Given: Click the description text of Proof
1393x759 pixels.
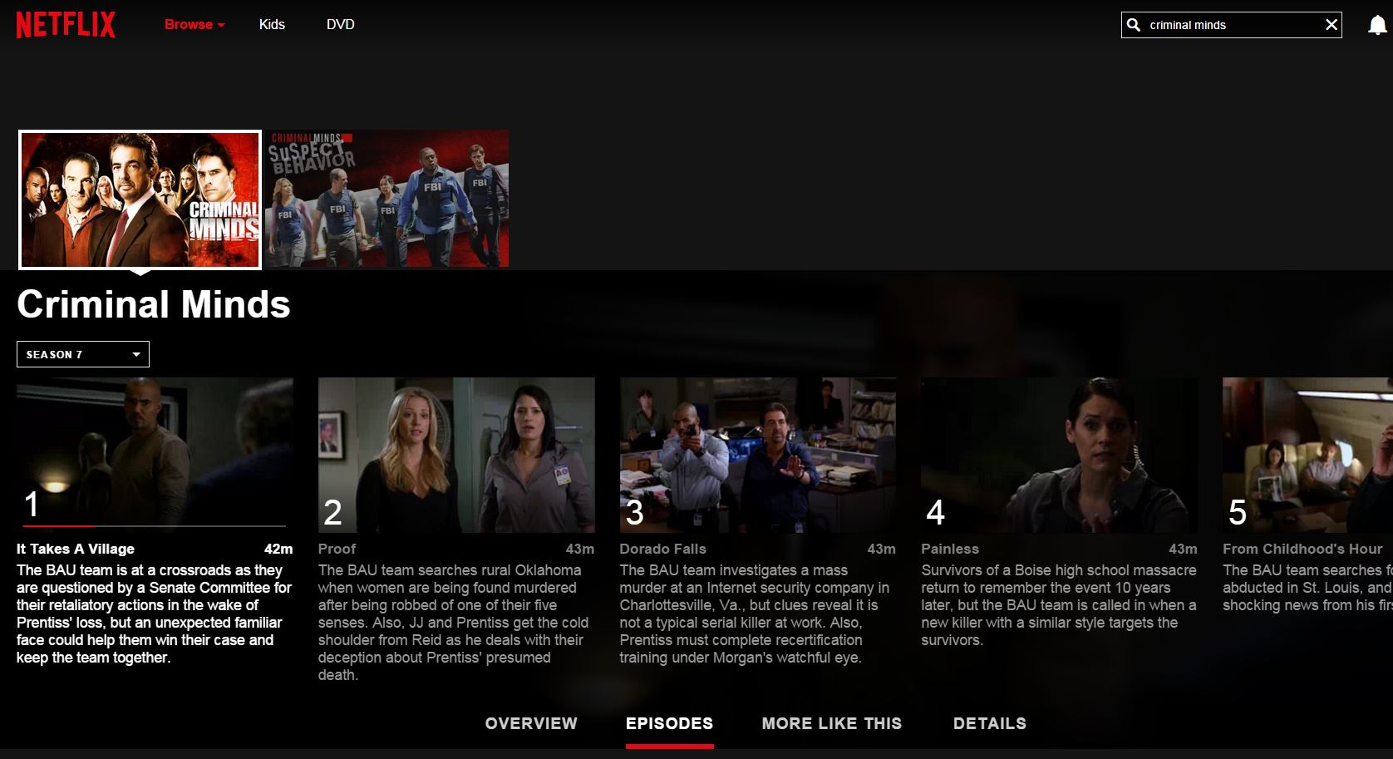Looking at the screenshot, I should tap(454, 623).
